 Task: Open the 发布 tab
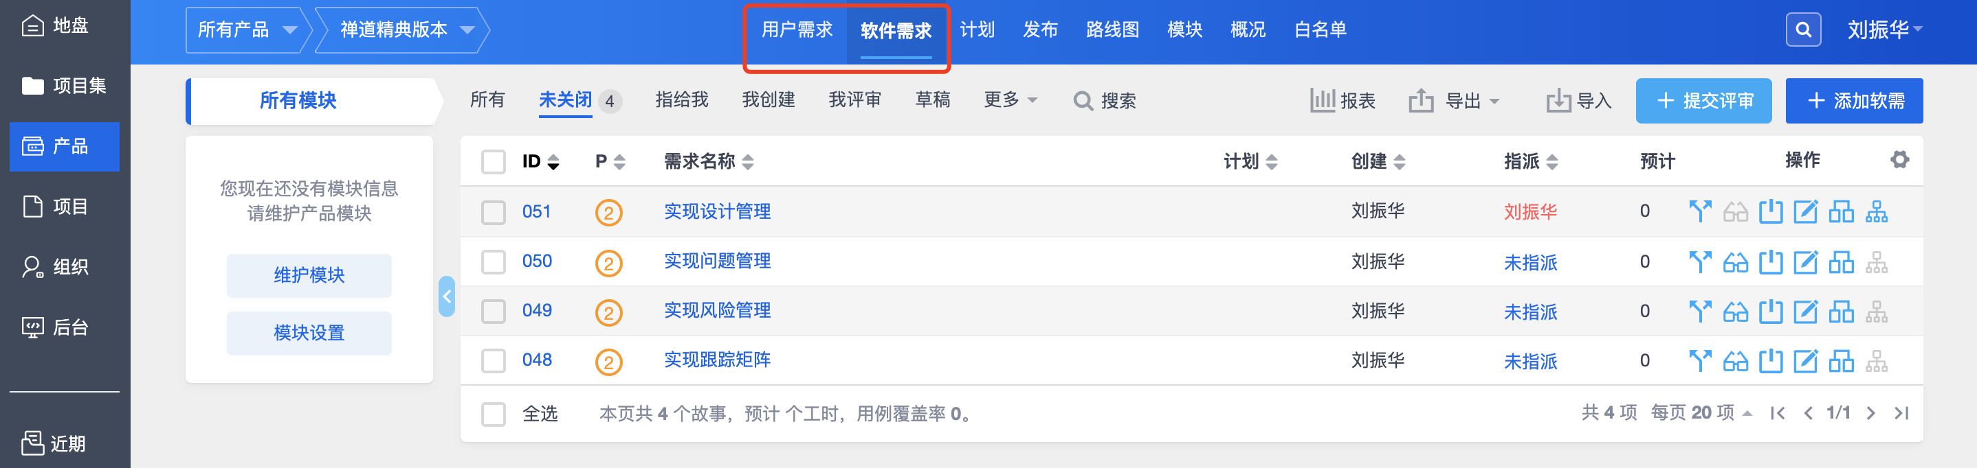click(x=1040, y=30)
